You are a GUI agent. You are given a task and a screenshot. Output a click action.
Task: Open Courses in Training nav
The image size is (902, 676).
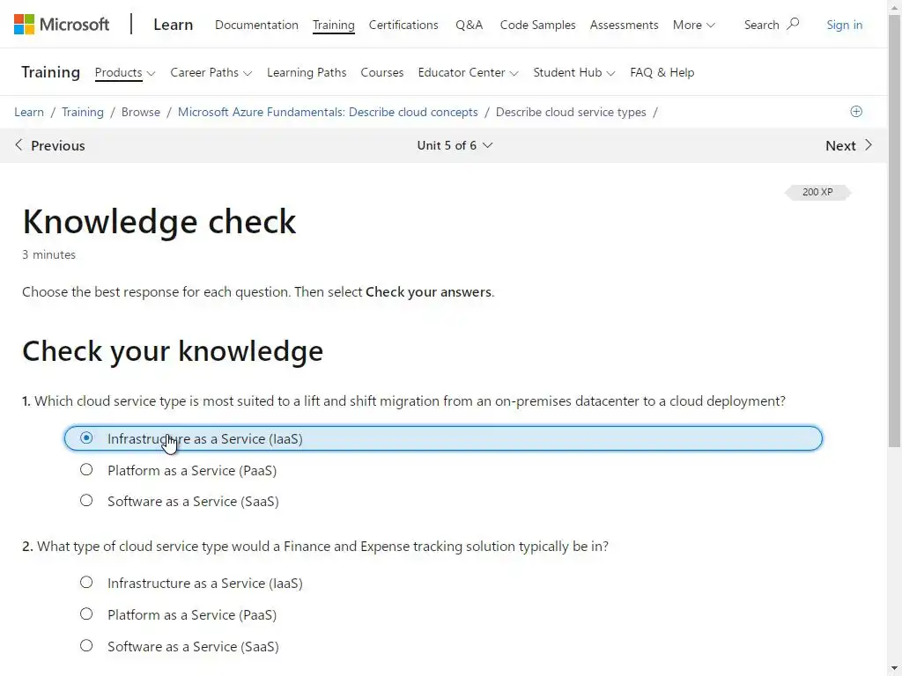pos(382,72)
